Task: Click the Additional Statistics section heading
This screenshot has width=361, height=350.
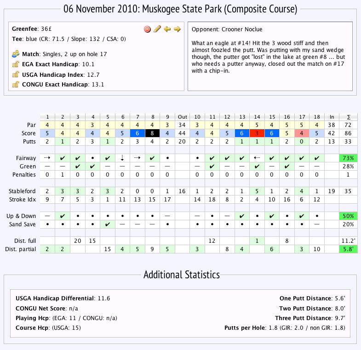Action: pos(182,275)
